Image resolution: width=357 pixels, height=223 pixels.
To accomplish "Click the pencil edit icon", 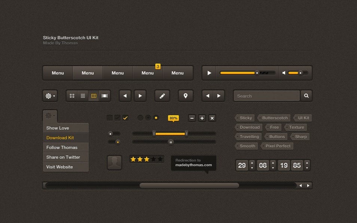I will coord(162,96).
